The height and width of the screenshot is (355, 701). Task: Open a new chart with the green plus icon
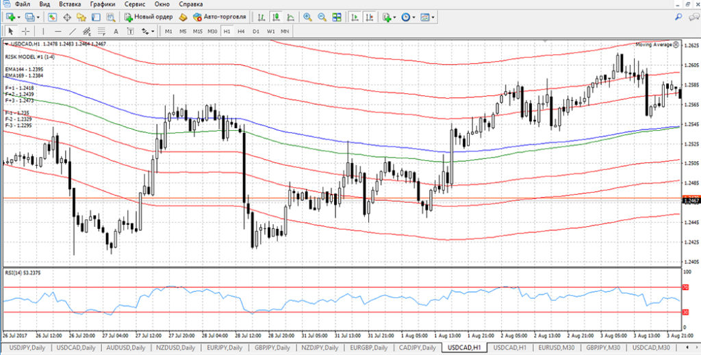(x=11, y=17)
